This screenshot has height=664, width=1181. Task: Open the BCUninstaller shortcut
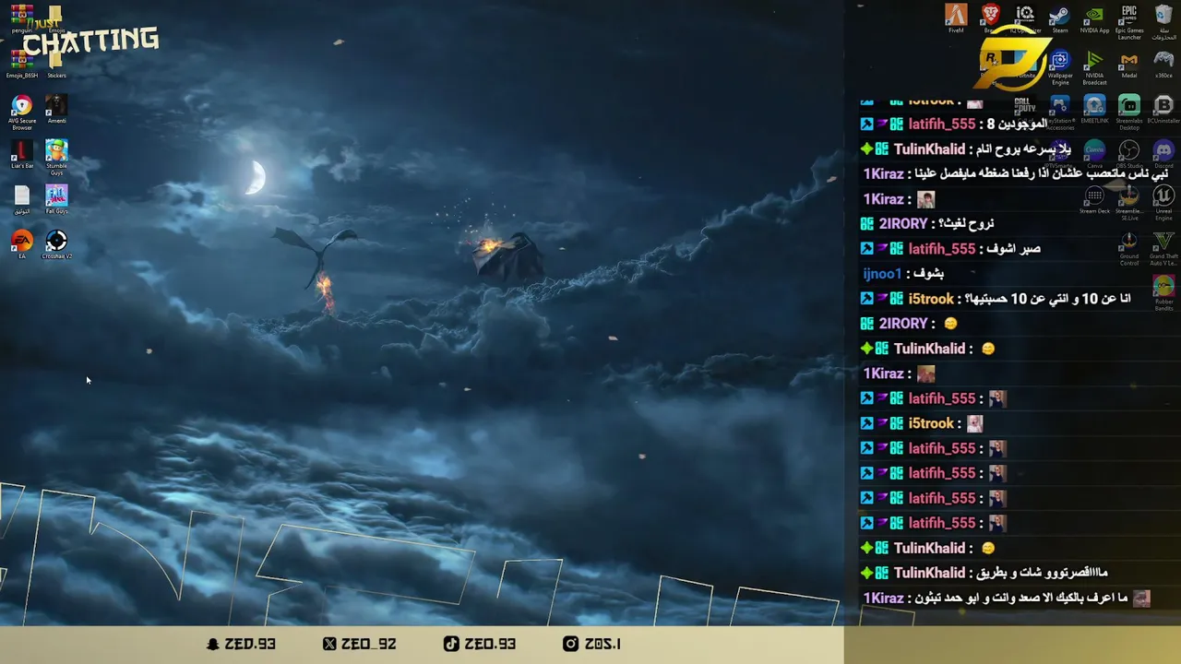coord(1163,109)
